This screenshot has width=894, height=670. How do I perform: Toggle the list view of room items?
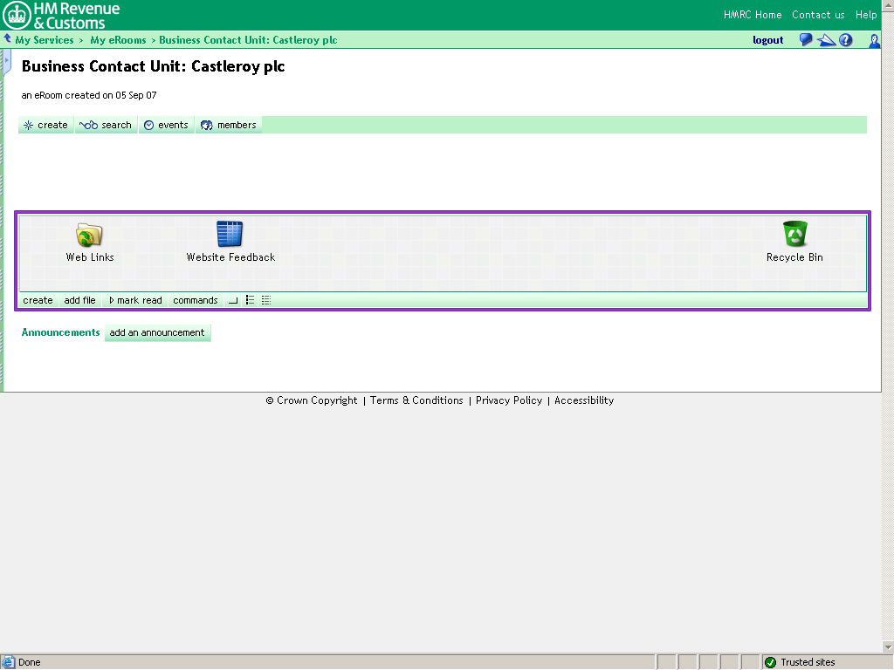pos(250,300)
